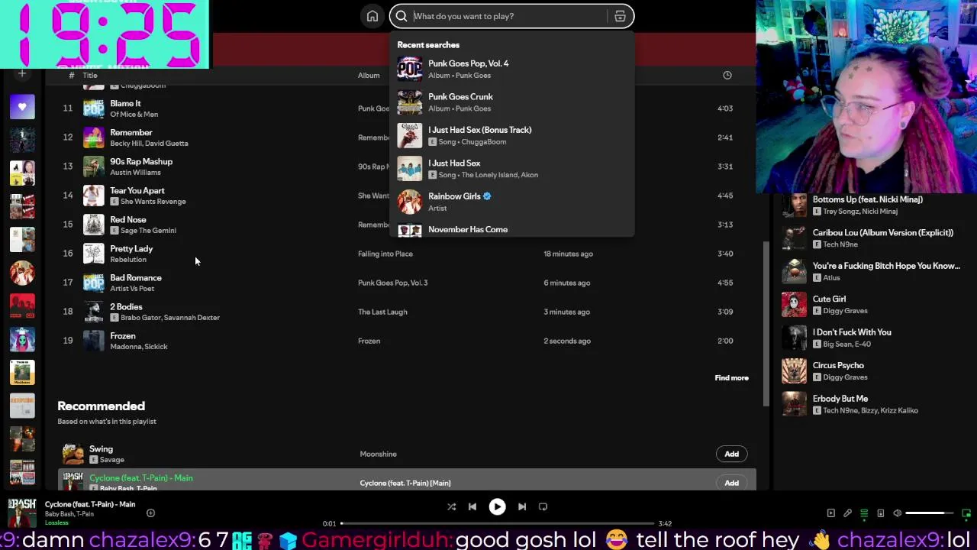Play queued Bottoms Up (feat. Nicki Minaj)
This screenshot has height=550, width=977.
click(x=869, y=205)
